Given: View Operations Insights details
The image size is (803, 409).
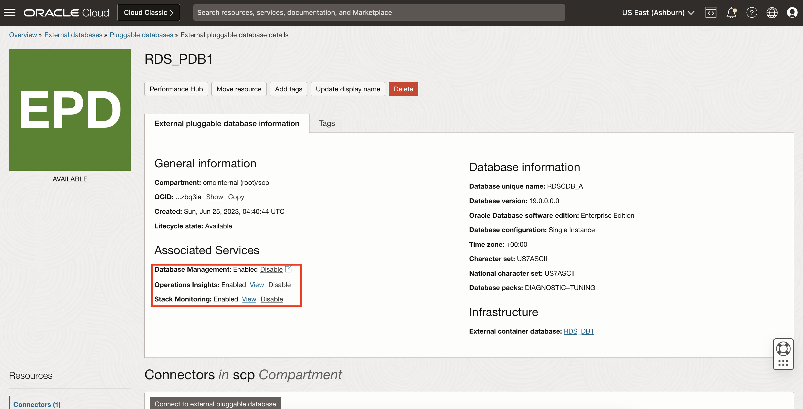Looking at the screenshot, I should coord(257,284).
